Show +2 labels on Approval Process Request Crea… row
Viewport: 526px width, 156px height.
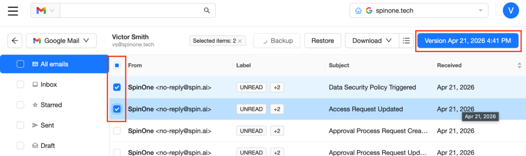coord(277,131)
